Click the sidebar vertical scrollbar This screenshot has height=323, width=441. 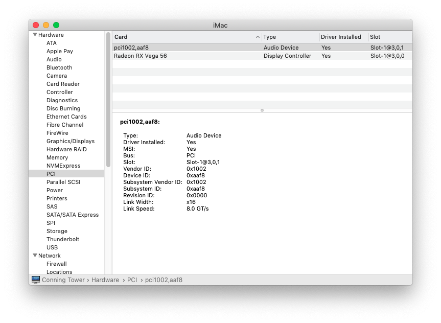(108, 100)
